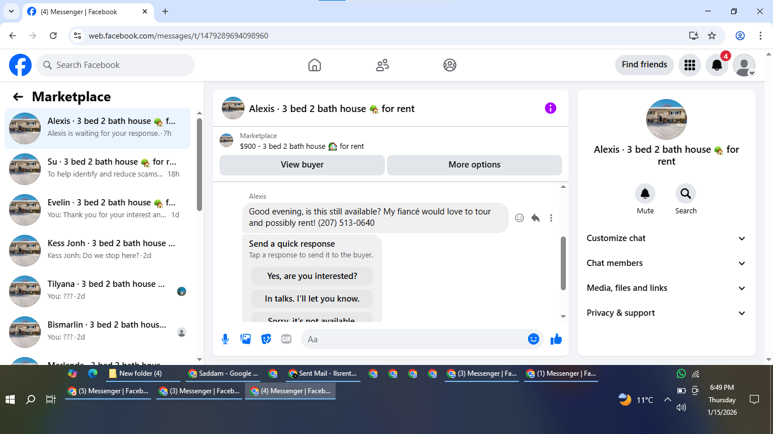Screen dimensions: 773x434
Task: Show hidden system tray icons chevron
Action: (x=667, y=399)
